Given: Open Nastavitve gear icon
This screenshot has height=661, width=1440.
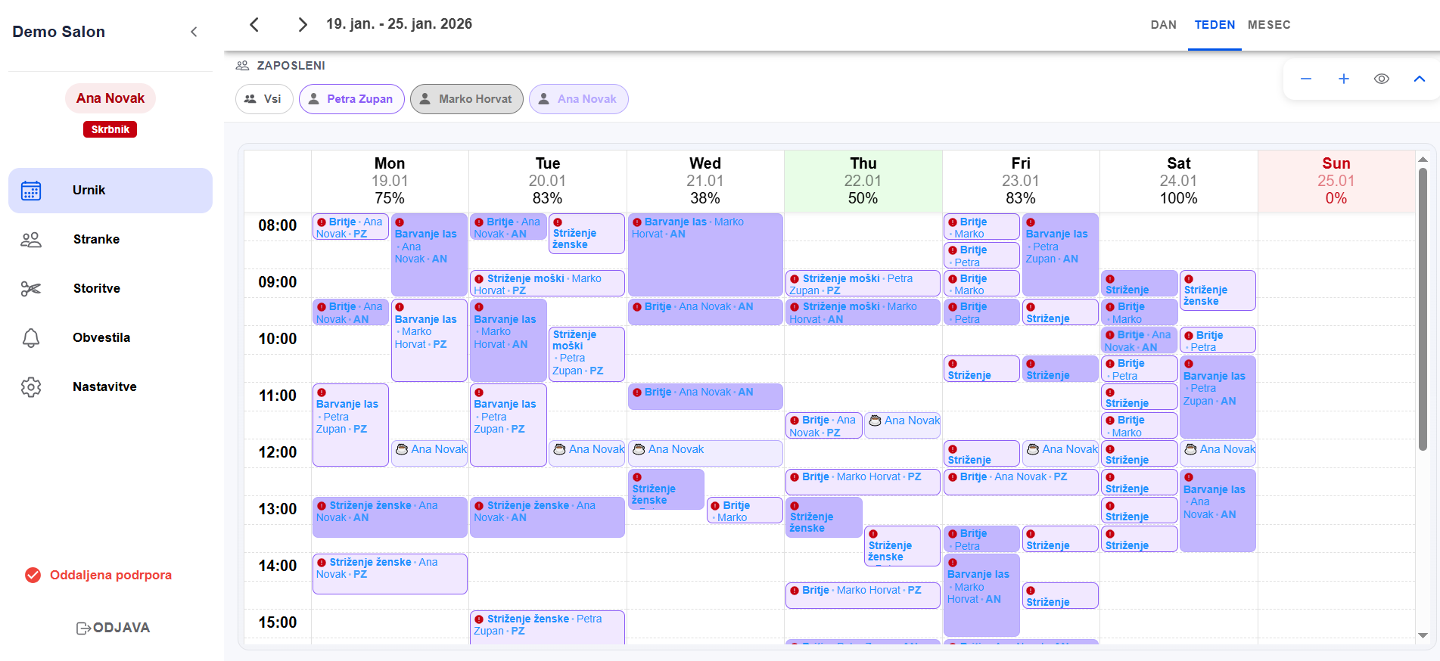Looking at the screenshot, I should 31,387.
